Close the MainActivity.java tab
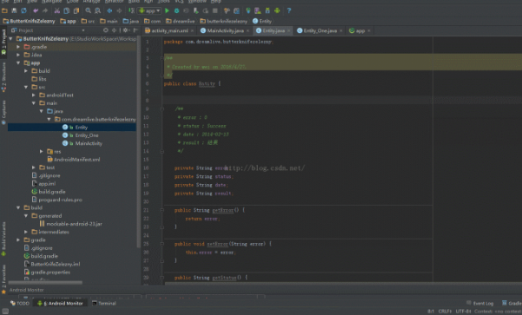This screenshot has width=522, height=315. coord(248,30)
